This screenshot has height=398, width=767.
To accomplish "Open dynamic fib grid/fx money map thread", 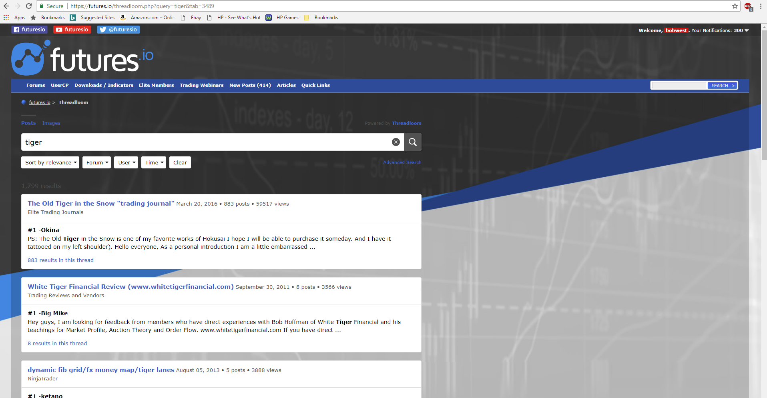I will 101,370.
